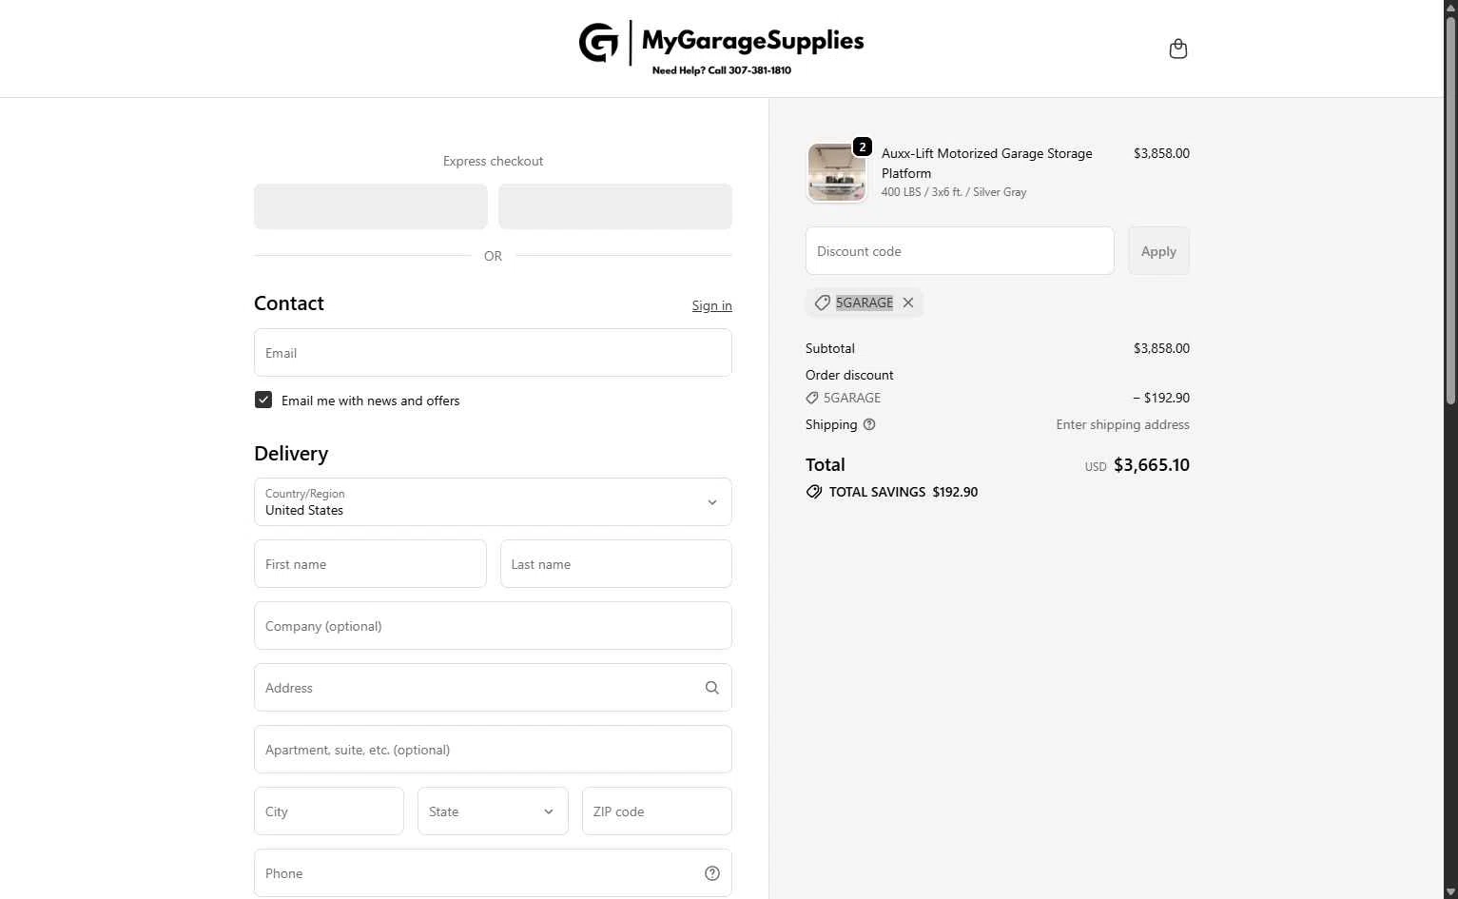Focus the Company (optional) field
The height and width of the screenshot is (899, 1458).
click(493, 625)
